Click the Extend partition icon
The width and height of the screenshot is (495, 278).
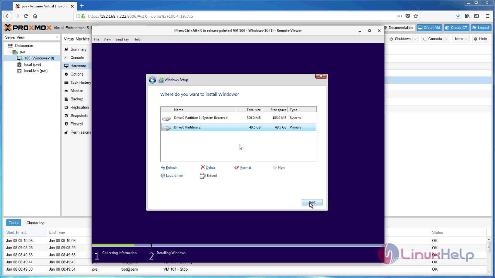point(203,176)
